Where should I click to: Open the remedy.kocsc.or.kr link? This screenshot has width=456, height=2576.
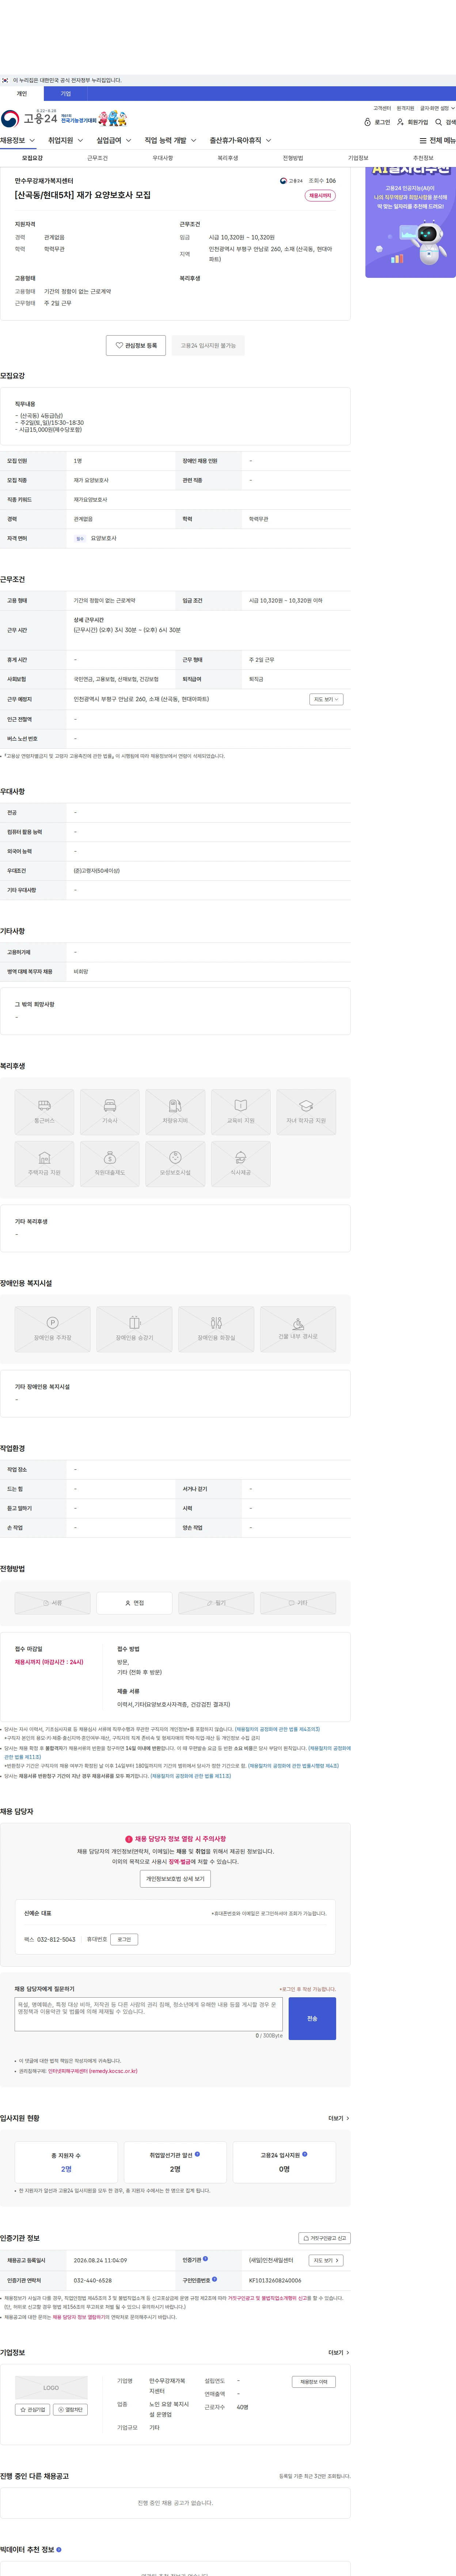[93, 2071]
